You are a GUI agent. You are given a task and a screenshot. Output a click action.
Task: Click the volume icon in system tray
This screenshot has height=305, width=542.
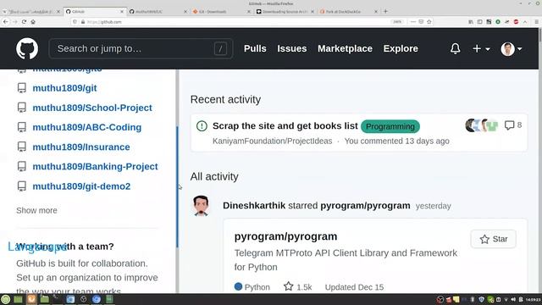(513, 299)
